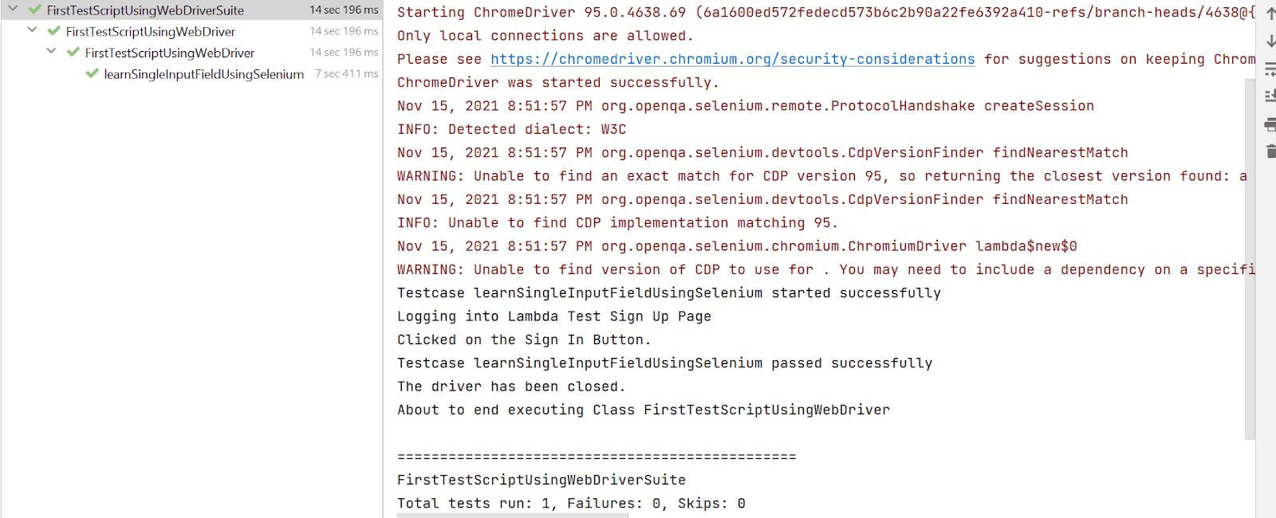Click the scroll to end icon
This screenshot has height=518, width=1276.
coord(1270,96)
